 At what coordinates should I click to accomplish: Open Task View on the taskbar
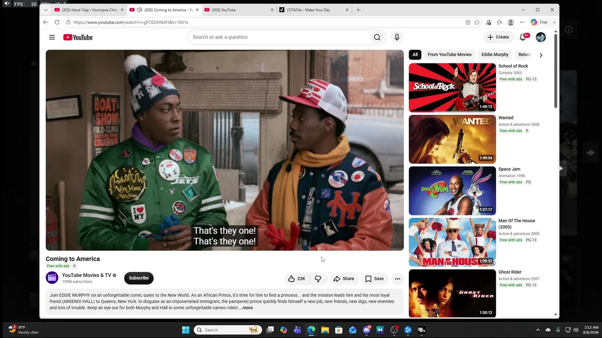point(270,330)
